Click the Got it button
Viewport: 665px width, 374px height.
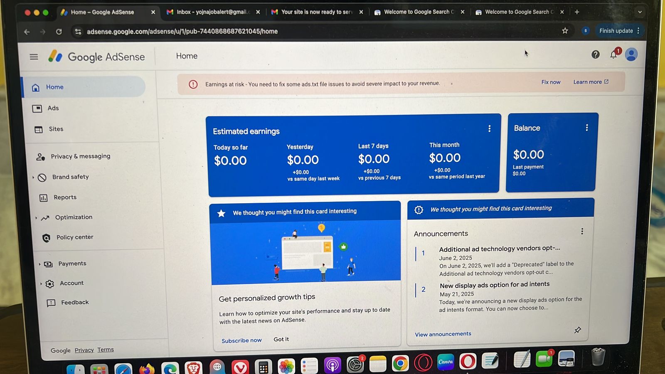tap(281, 339)
